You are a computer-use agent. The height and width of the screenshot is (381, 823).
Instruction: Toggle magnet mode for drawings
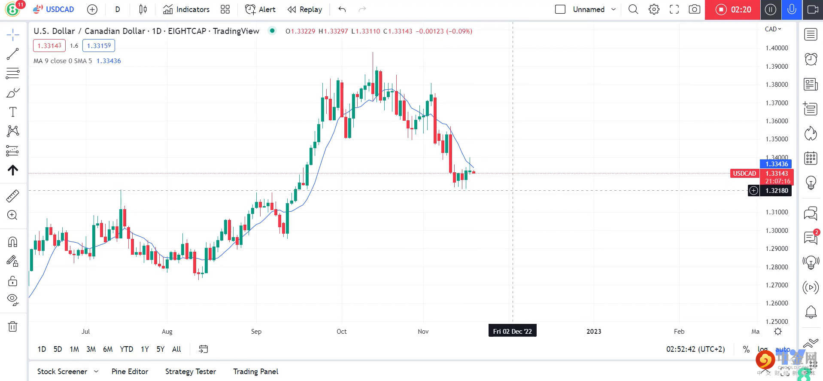[12, 242]
